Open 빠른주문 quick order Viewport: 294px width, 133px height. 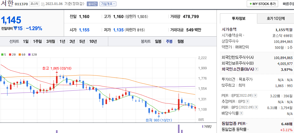click(x=288, y=4)
